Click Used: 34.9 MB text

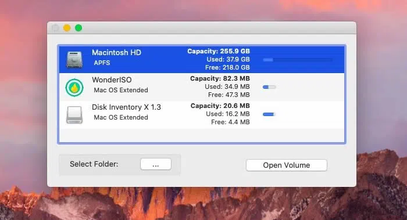click(x=227, y=86)
